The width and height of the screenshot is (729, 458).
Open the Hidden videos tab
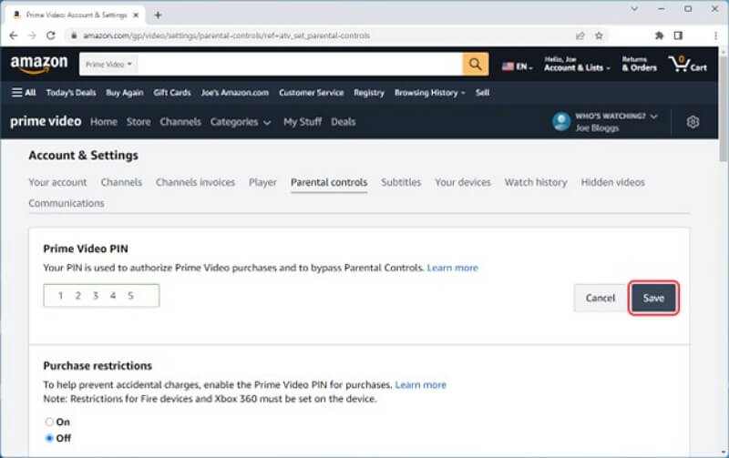tap(612, 182)
